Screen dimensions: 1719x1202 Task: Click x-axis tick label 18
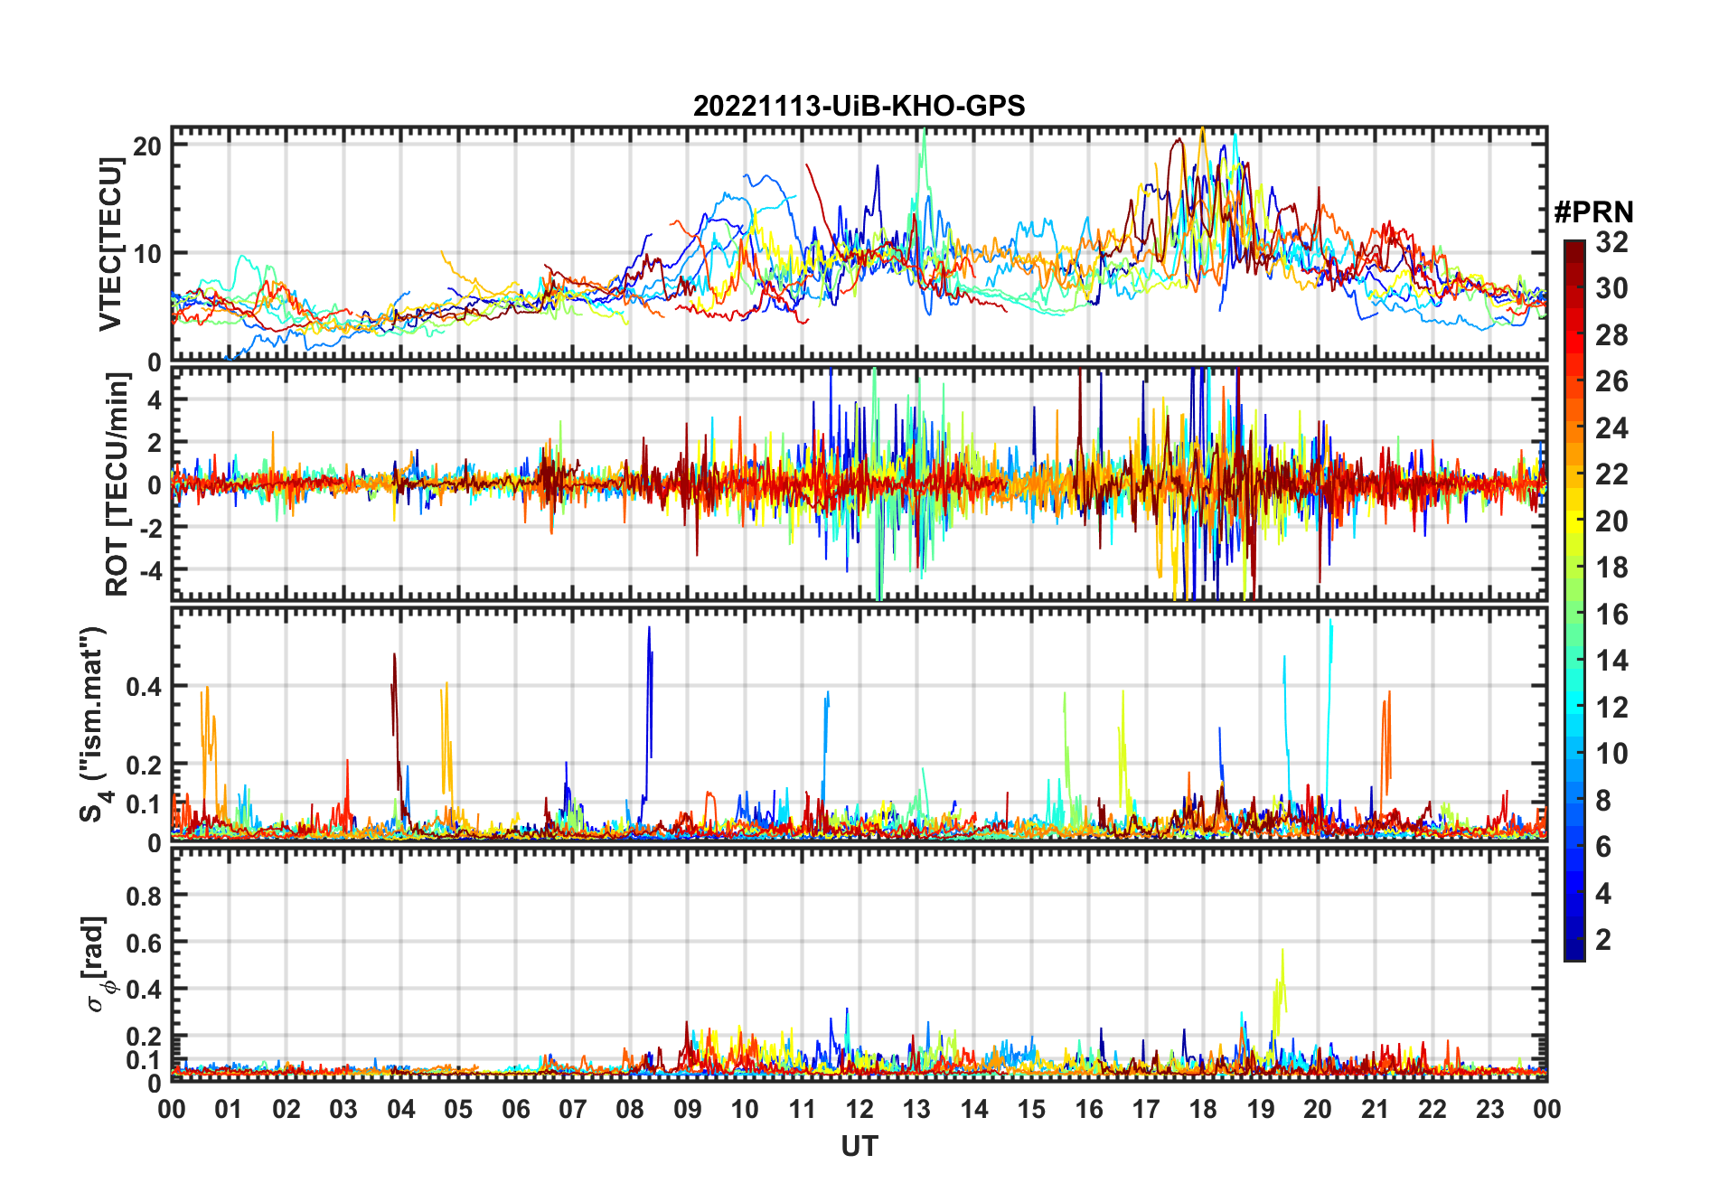(1203, 1109)
